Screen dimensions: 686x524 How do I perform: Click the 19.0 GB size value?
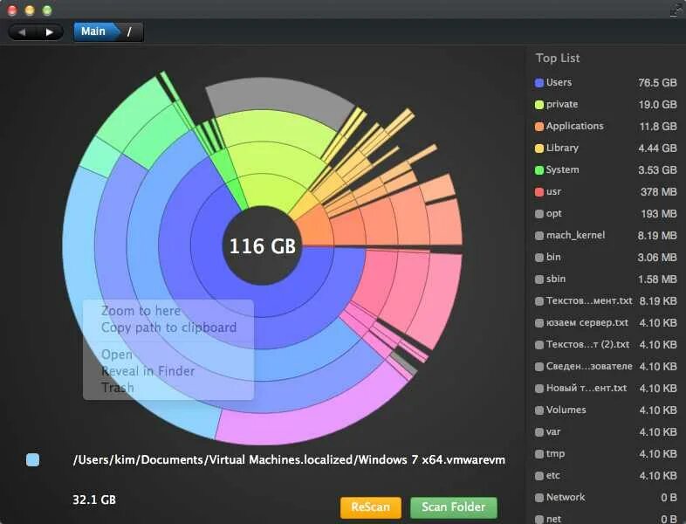coord(657,105)
